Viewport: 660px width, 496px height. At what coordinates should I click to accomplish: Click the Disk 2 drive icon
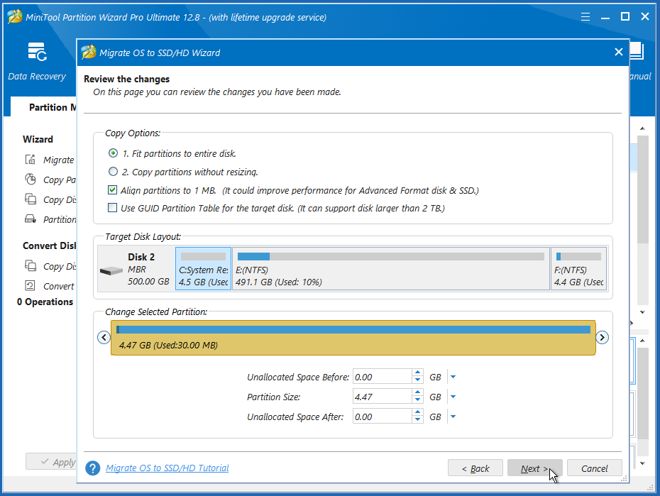(111, 270)
